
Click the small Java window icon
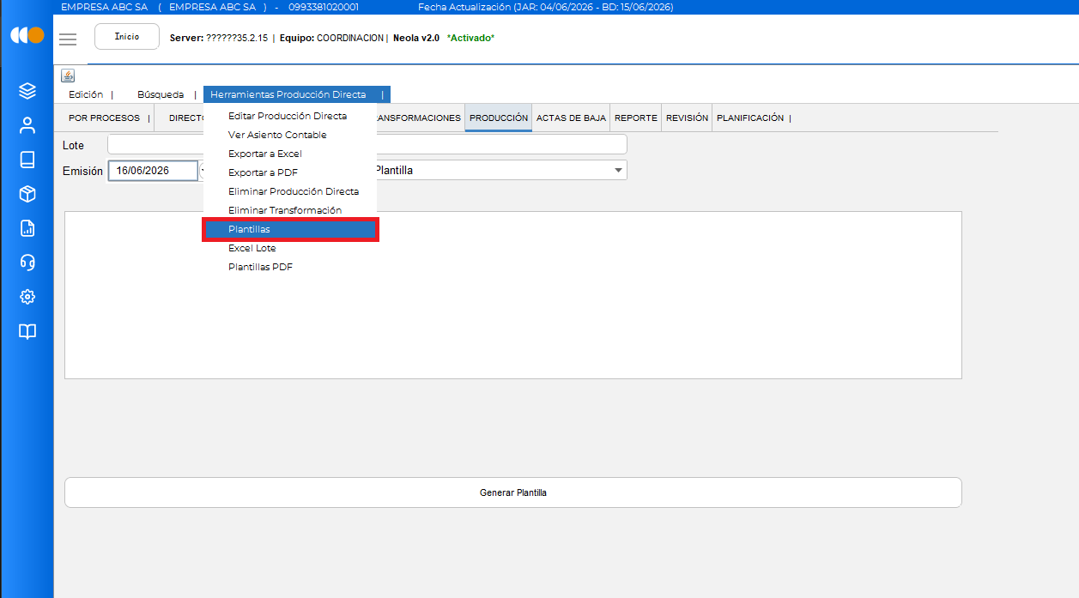point(68,76)
